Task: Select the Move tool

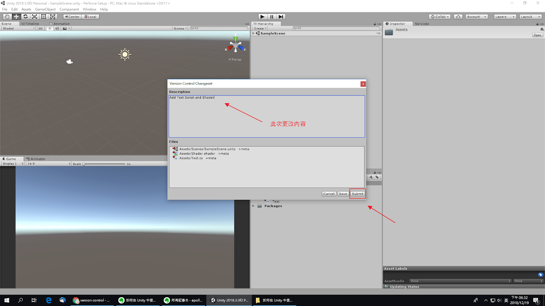Action: coord(16,16)
